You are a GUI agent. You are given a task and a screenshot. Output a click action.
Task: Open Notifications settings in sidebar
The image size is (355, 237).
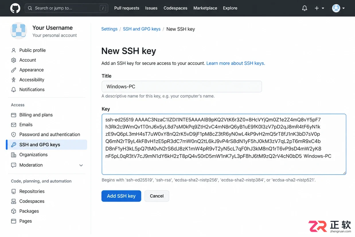(x=32, y=90)
